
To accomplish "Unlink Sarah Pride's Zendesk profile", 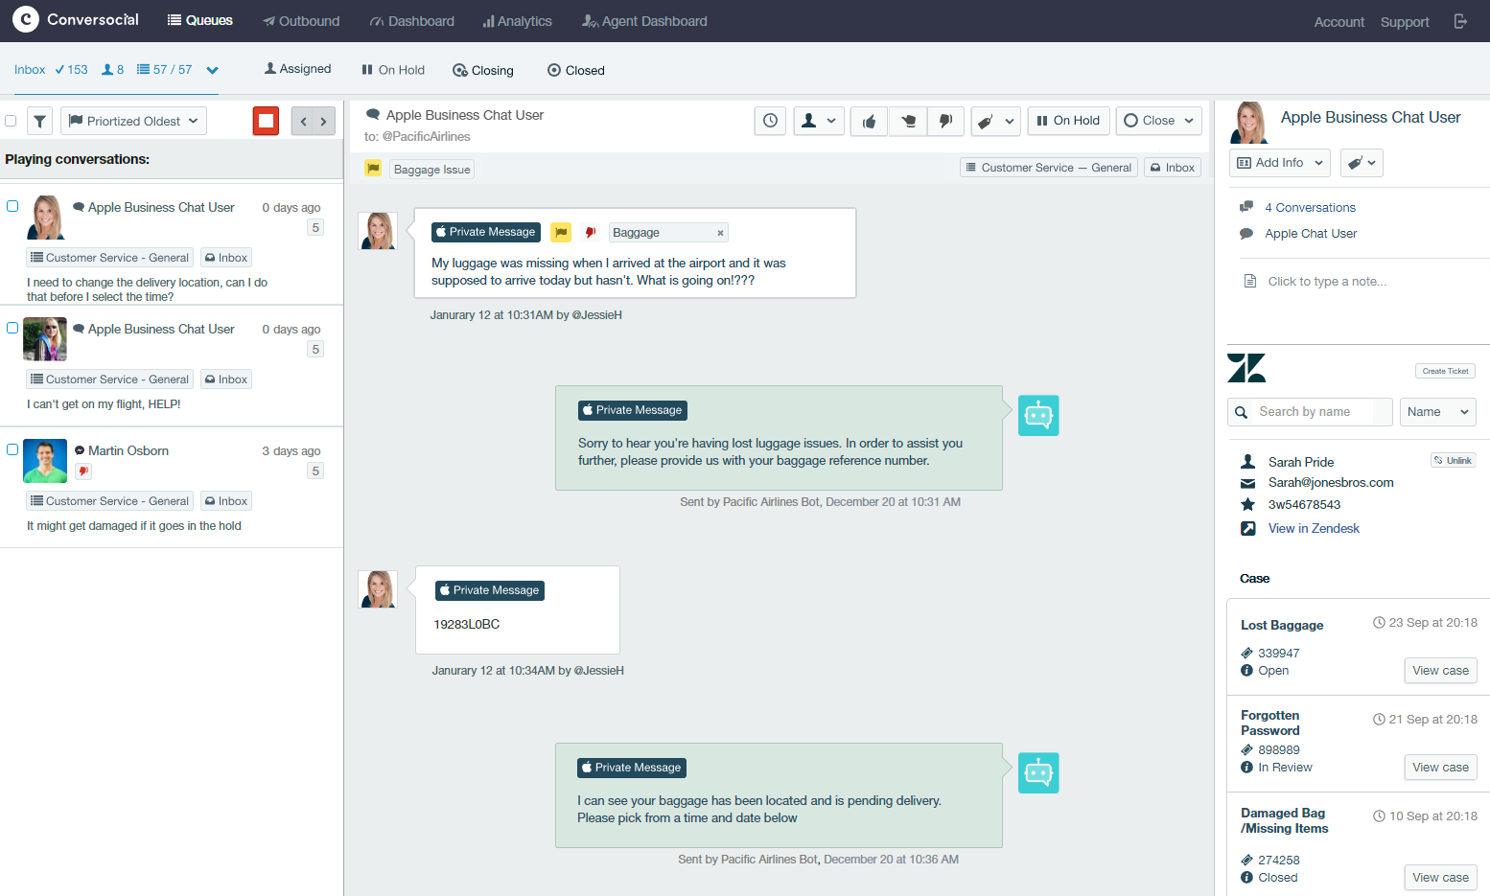I will (x=1453, y=460).
